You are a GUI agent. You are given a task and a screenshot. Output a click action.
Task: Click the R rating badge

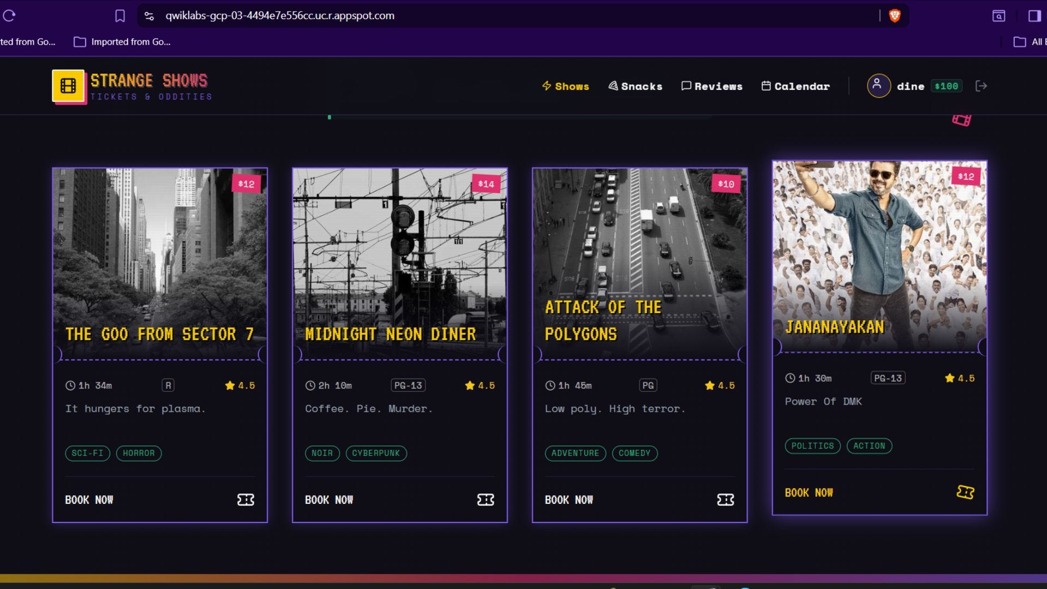[168, 386]
